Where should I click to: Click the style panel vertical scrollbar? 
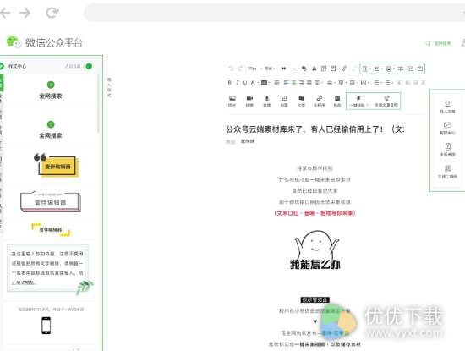pyautogui.click(x=98, y=104)
